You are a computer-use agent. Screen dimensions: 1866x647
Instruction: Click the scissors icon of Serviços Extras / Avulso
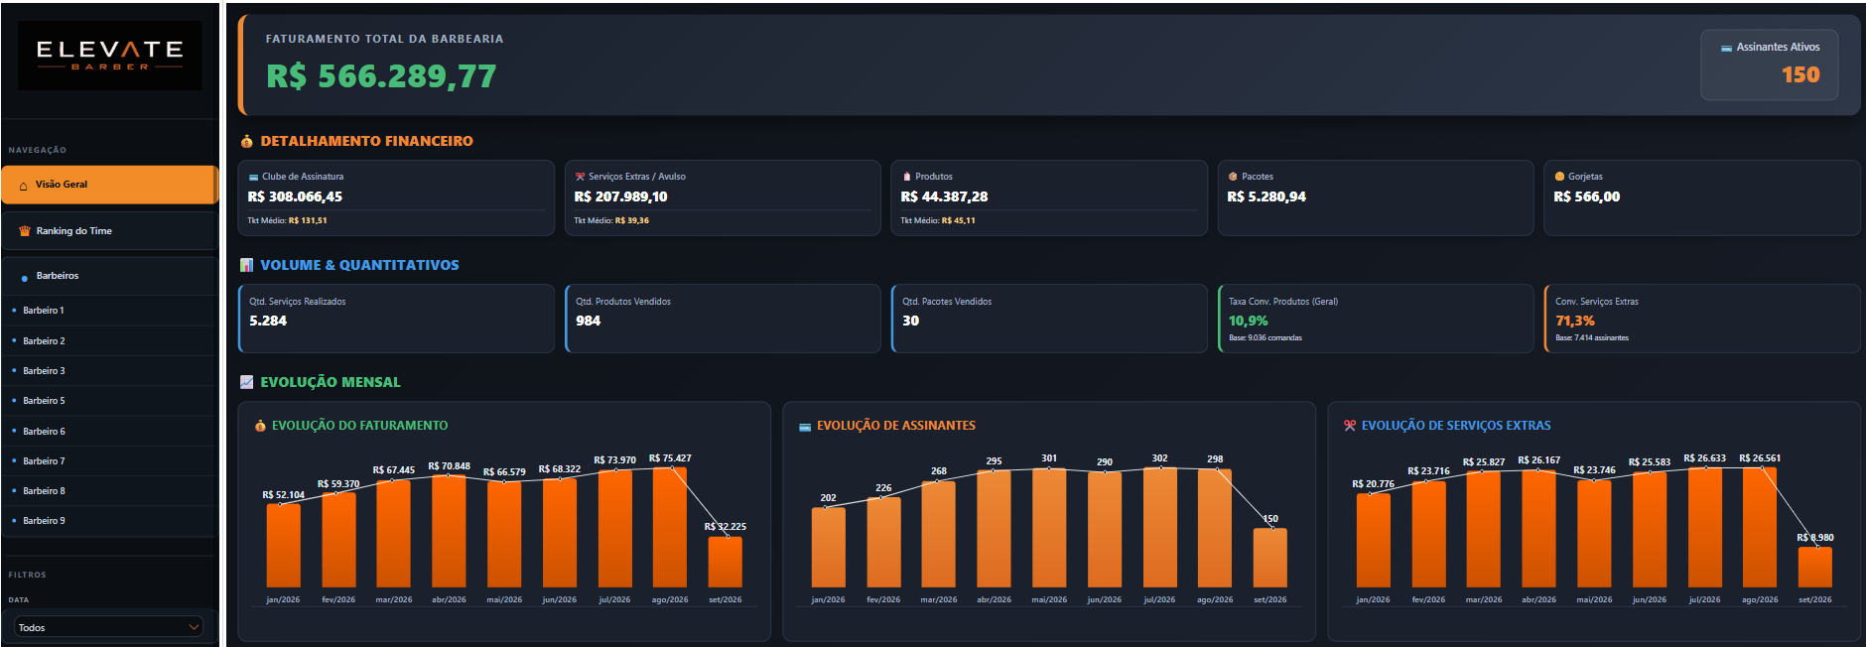(x=580, y=177)
